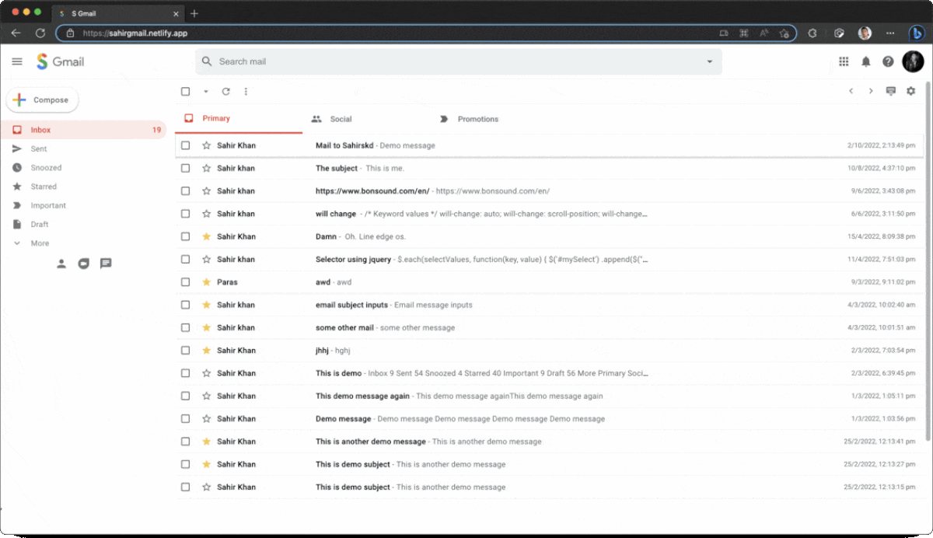Open the account profile avatar
The width and height of the screenshot is (933, 538).
pyautogui.click(x=913, y=61)
